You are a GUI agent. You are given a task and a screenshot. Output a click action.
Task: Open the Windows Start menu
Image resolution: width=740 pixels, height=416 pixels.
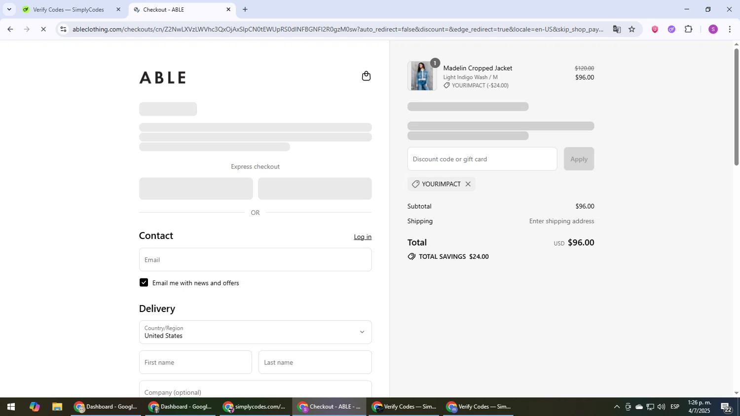pos(10,407)
